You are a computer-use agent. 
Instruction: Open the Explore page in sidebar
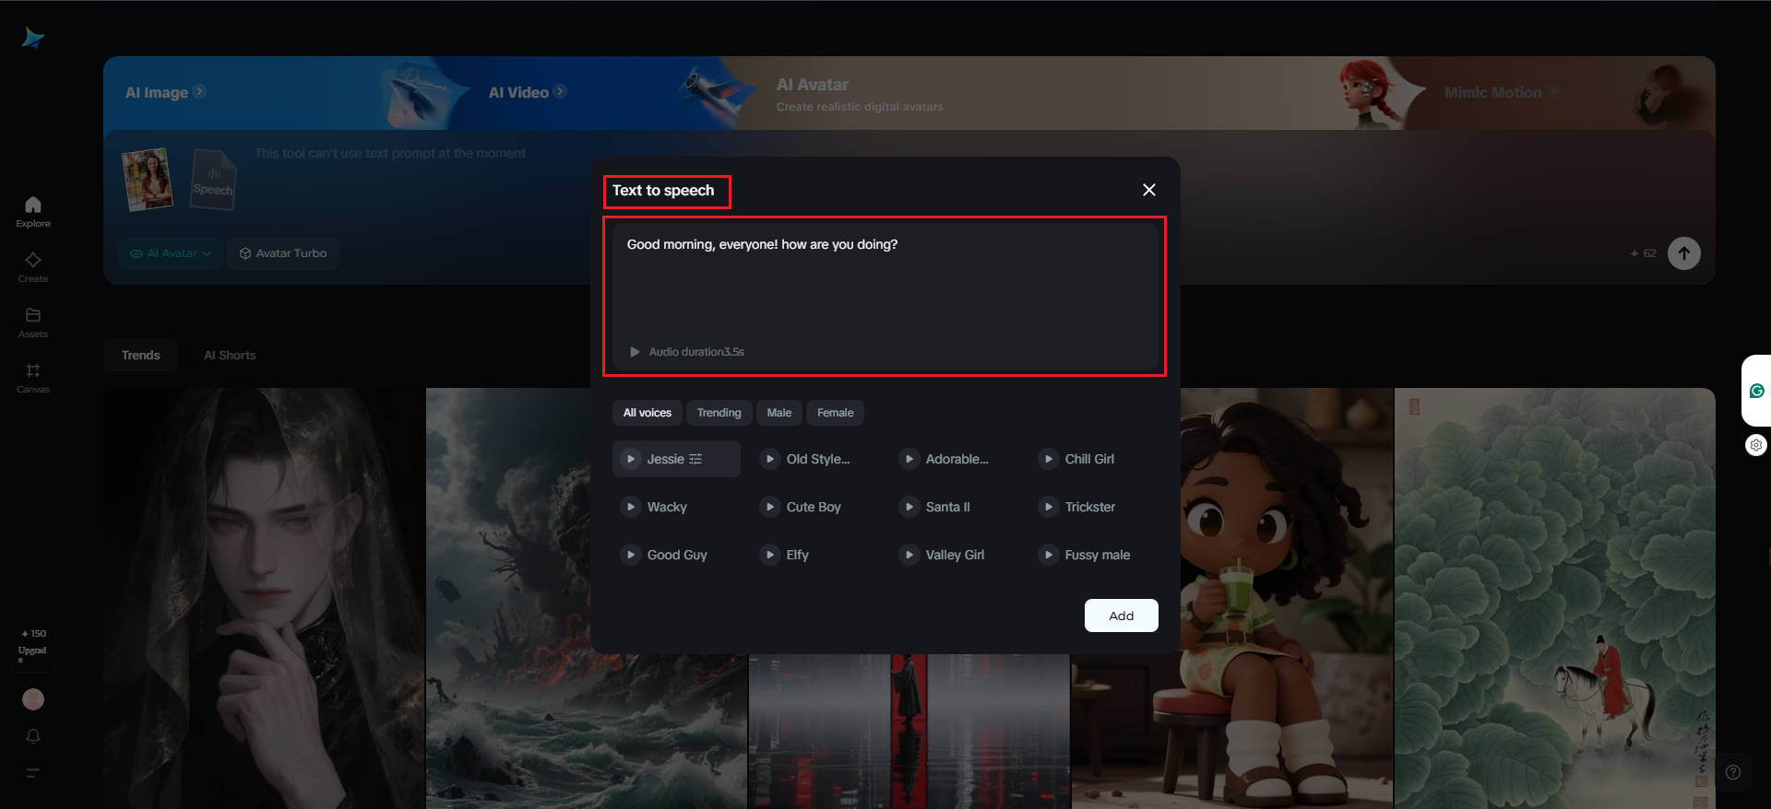click(33, 212)
